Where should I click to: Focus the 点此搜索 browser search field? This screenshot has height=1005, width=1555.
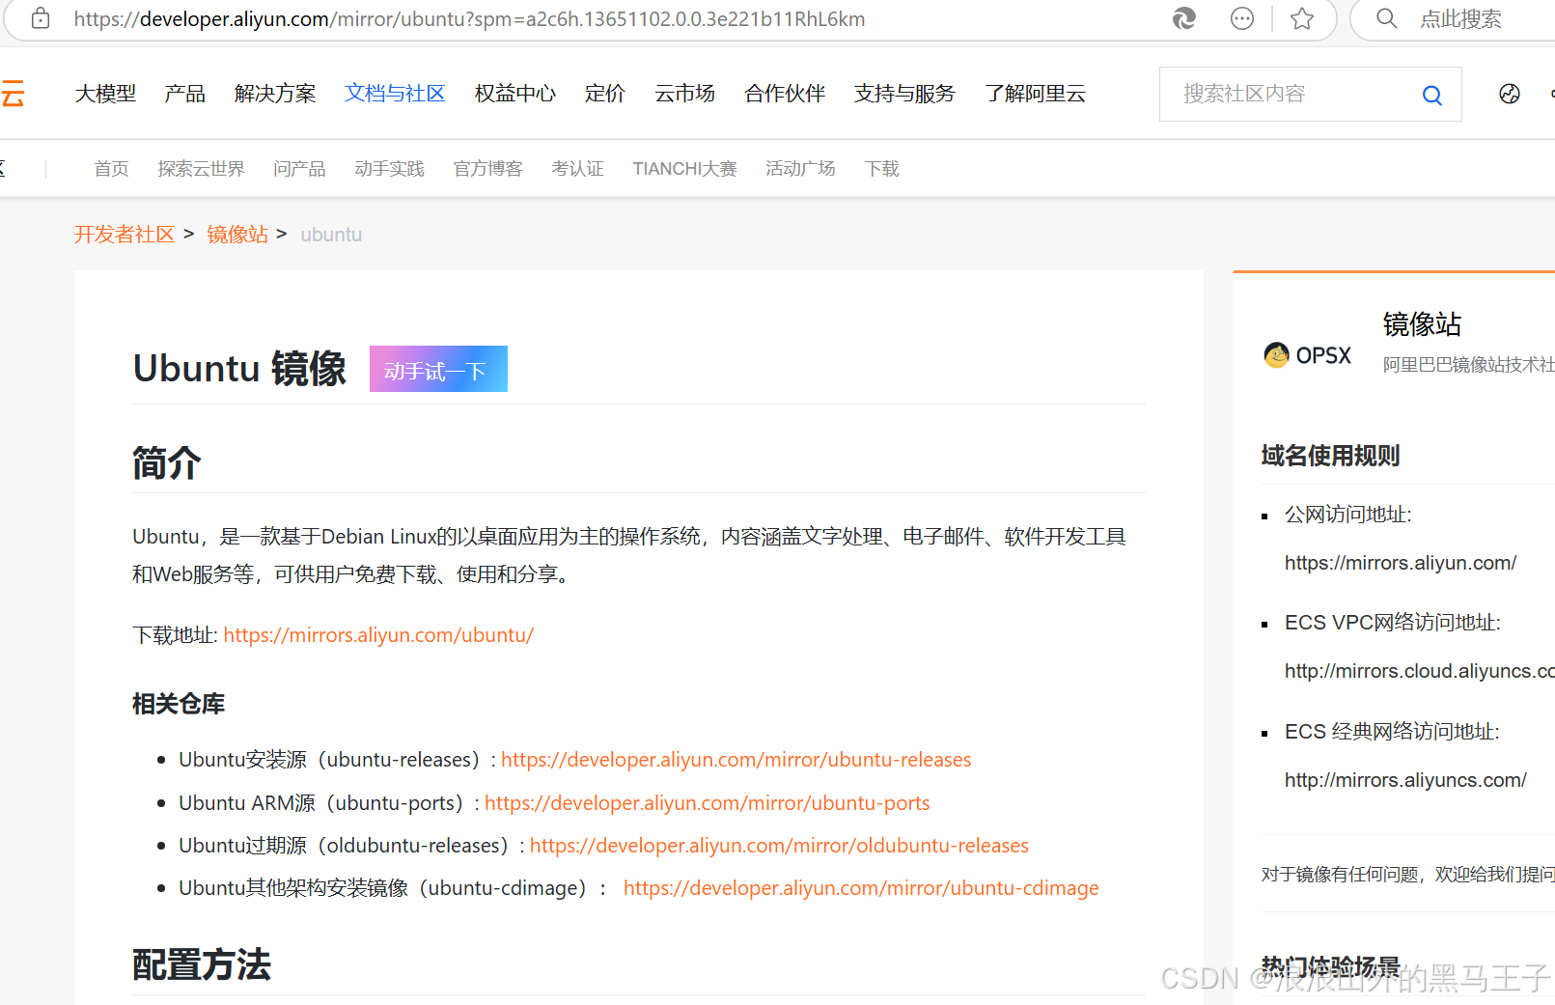click(1460, 19)
